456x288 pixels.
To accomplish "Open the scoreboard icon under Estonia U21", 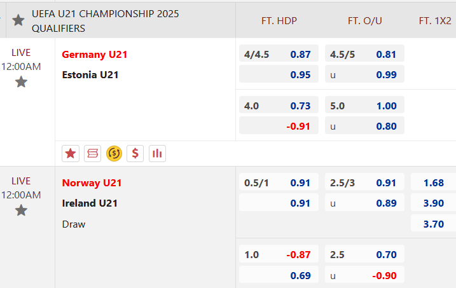I will point(92,153).
